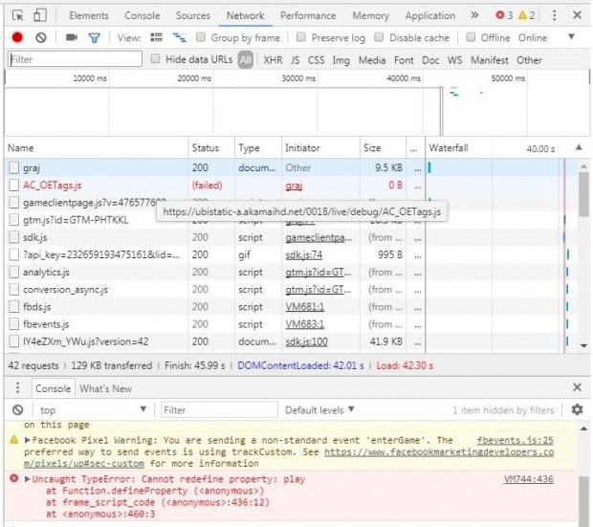Open console settings gear icon
Viewport: 593px width, 527px height.
point(577,409)
